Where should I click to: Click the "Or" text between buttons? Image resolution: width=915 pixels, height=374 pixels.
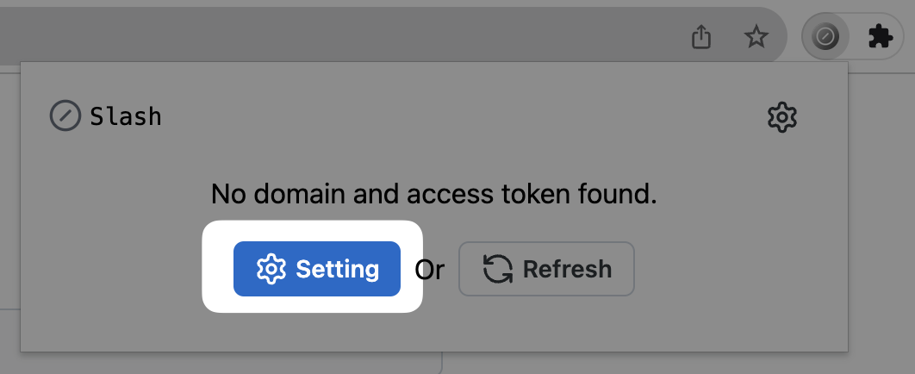coord(429,270)
